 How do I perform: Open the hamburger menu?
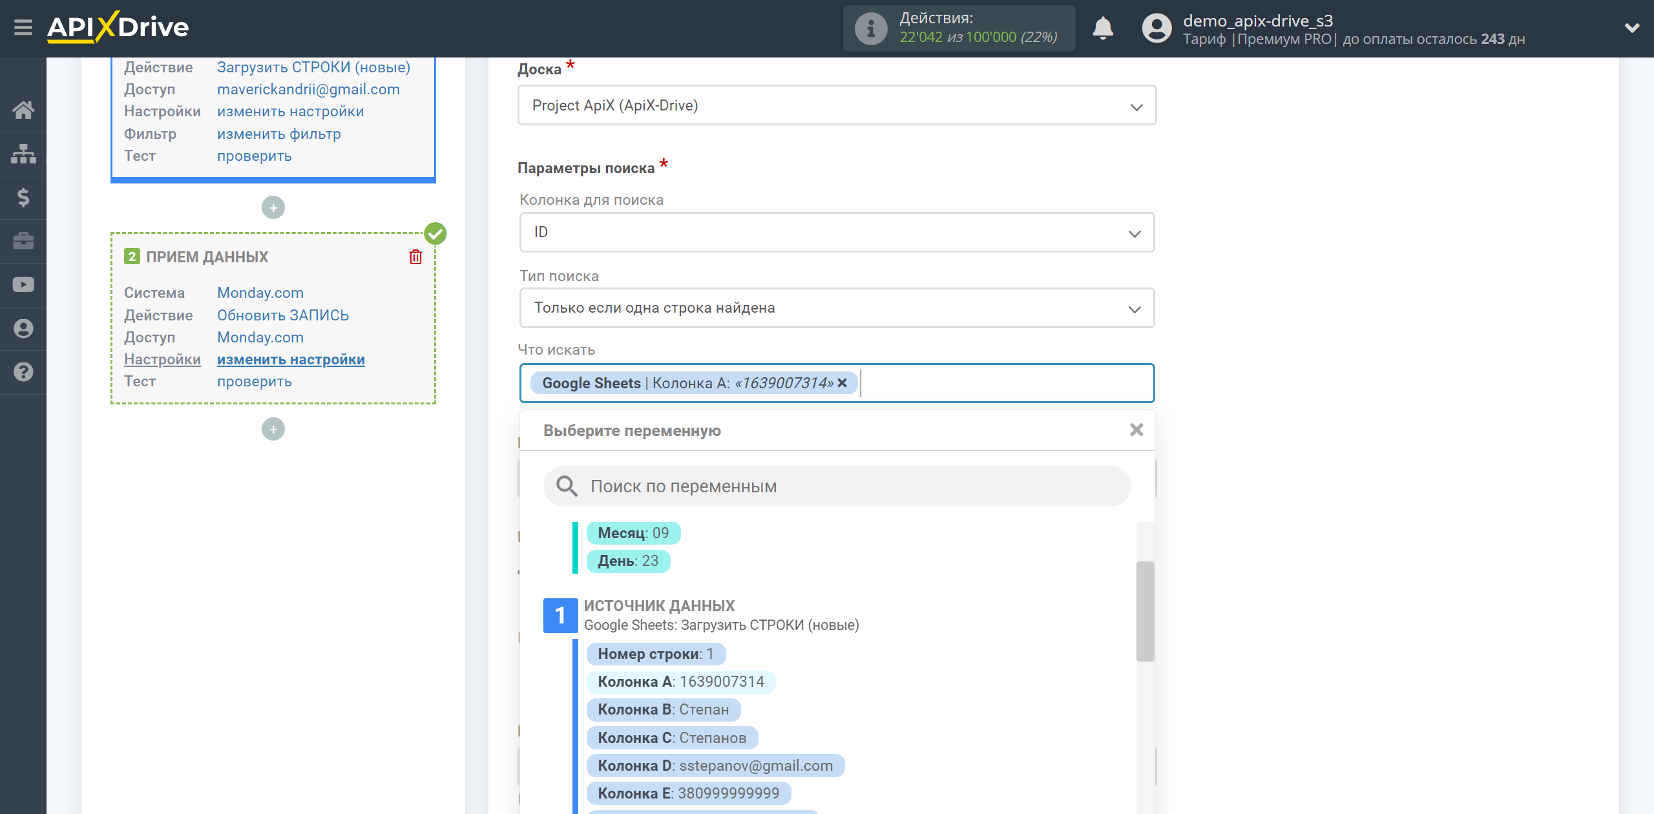pyautogui.click(x=23, y=28)
